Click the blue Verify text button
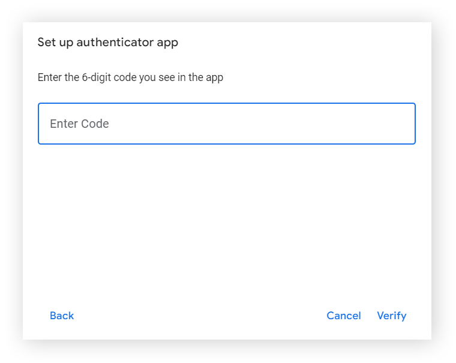The image size is (456, 363). point(391,316)
